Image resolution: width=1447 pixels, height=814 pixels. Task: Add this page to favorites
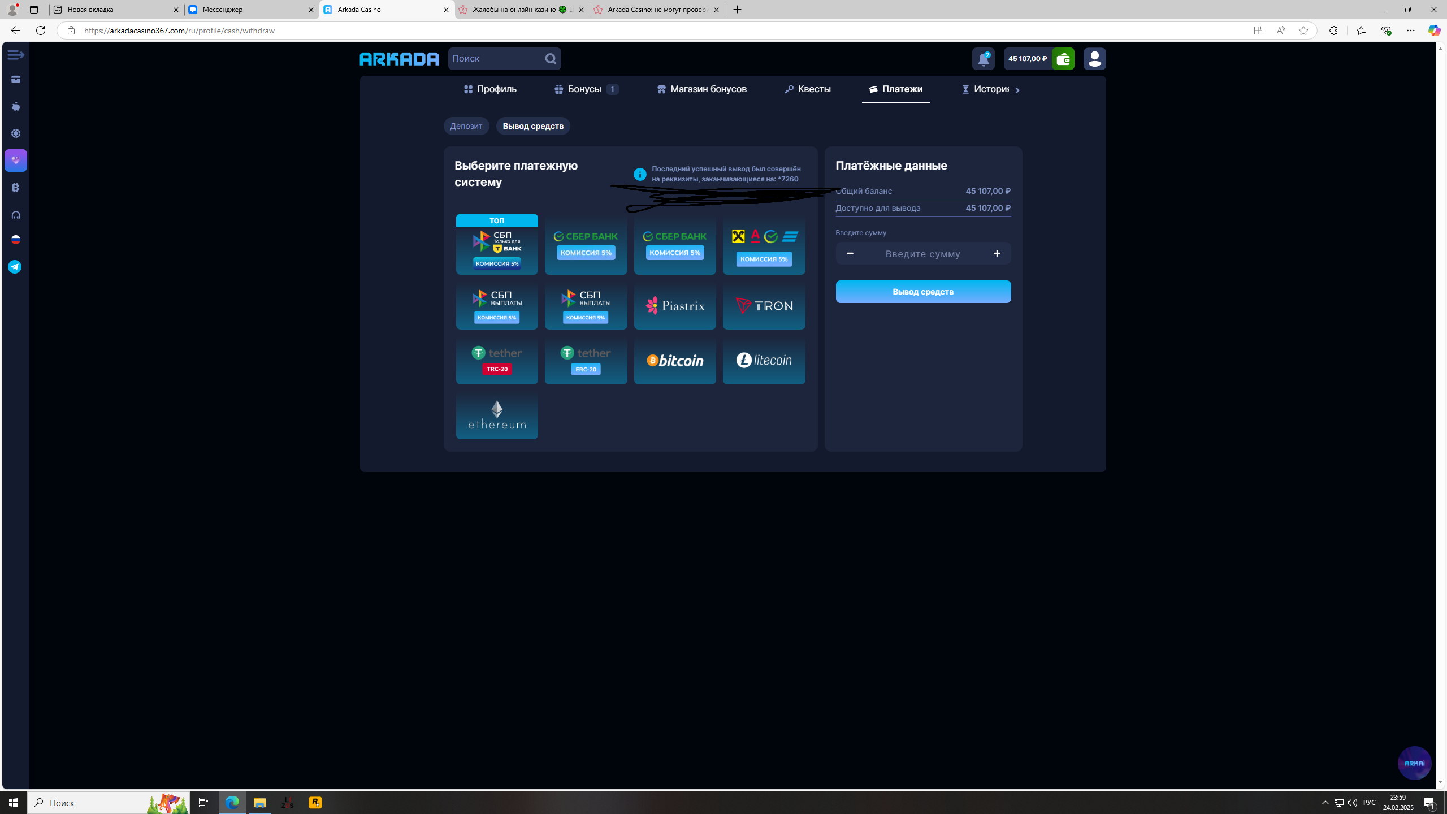(1303, 31)
